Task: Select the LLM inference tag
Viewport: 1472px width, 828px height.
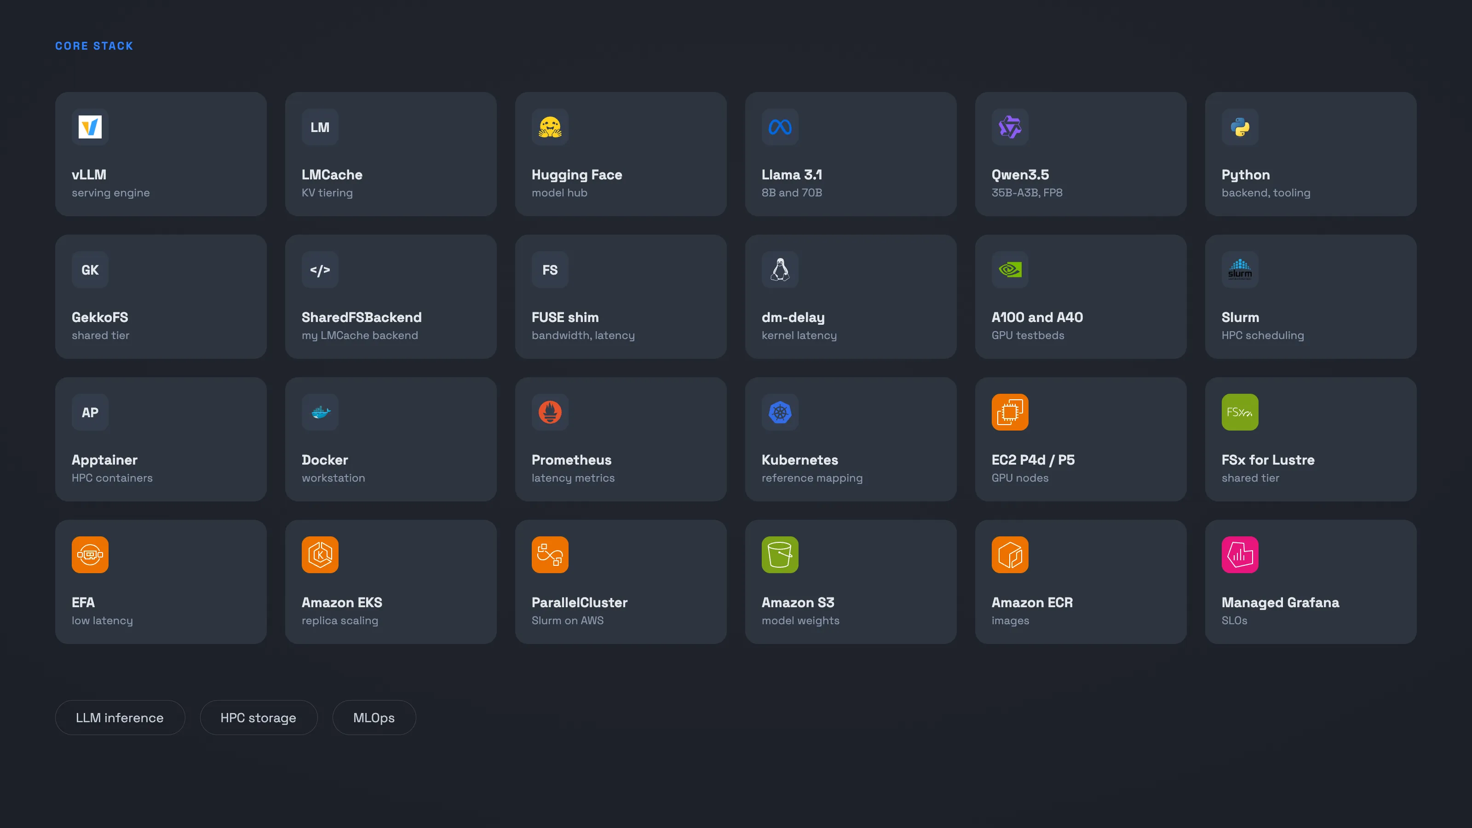Action: pyautogui.click(x=120, y=718)
